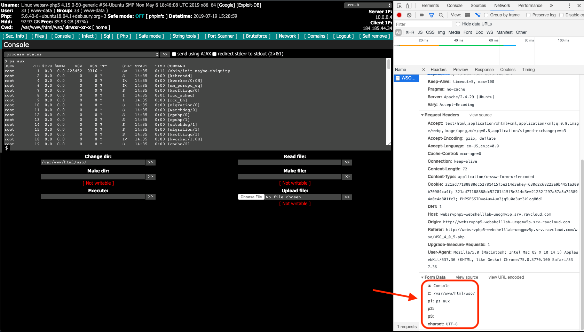Screen dimensions: 584x332
Task: Click the network Filter text box
Action: click(423, 24)
